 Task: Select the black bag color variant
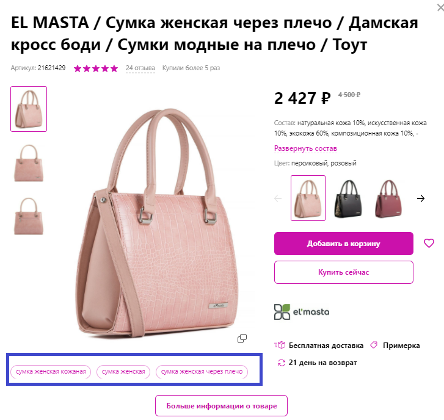point(348,198)
